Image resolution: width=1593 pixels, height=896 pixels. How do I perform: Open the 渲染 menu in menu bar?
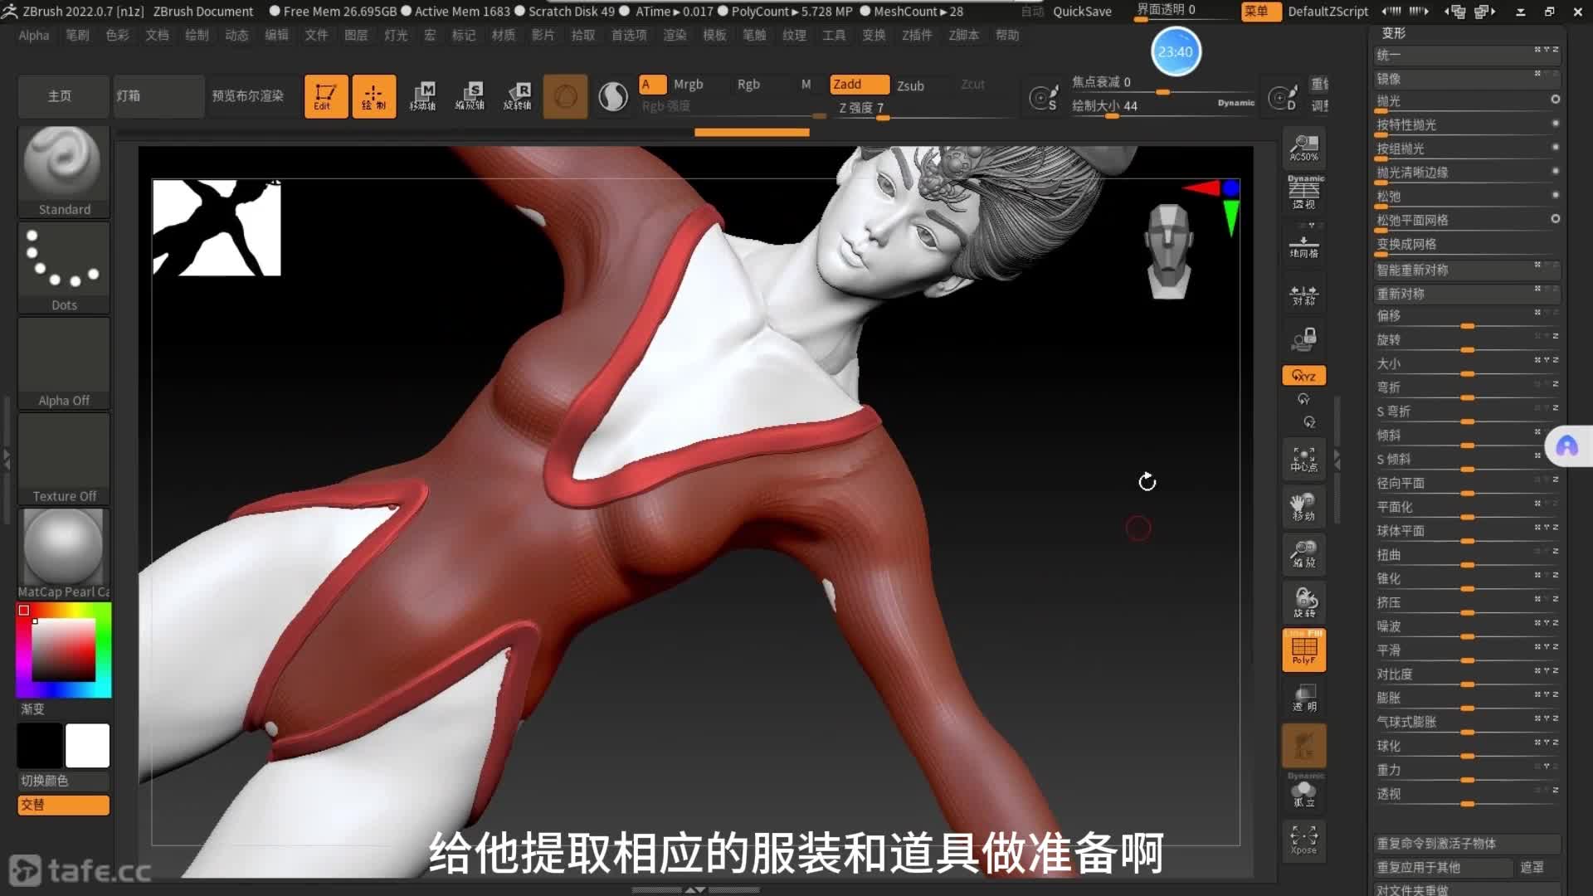pos(675,35)
